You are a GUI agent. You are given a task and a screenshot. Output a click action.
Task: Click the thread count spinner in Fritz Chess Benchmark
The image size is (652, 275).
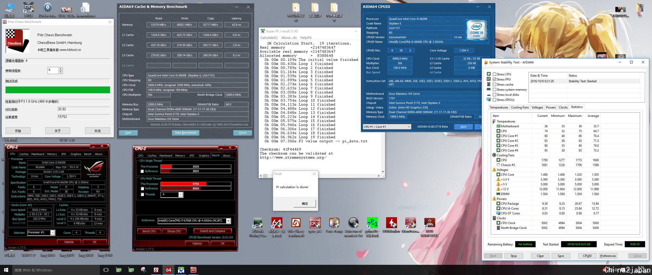(60, 71)
